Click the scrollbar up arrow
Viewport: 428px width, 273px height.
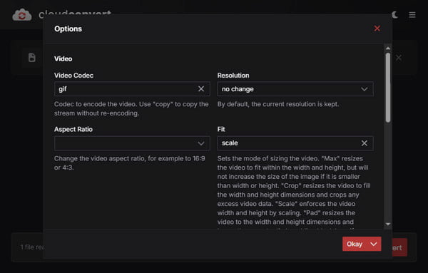(x=388, y=48)
